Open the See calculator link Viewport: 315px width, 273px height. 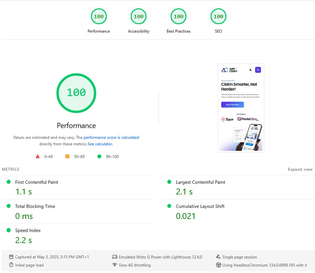pyautogui.click(x=100, y=144)
